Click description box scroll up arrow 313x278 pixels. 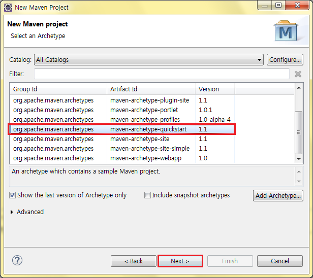pos(299,171)
